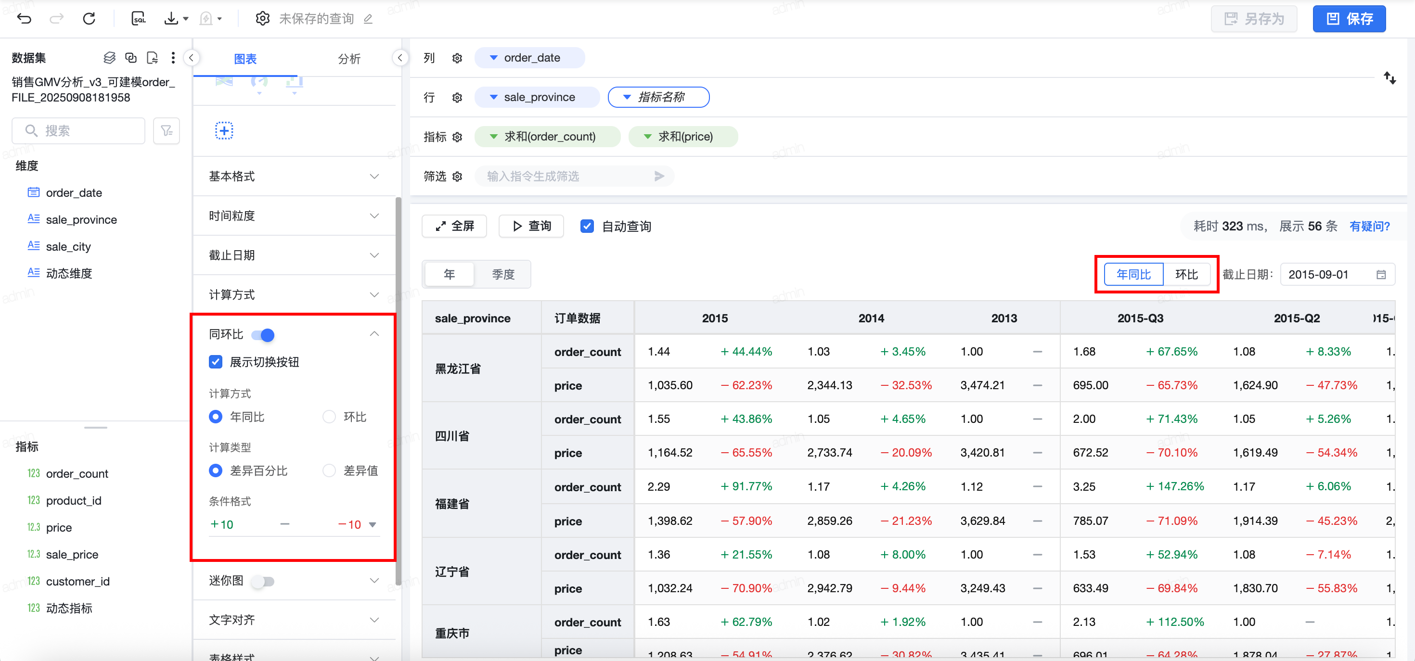Open the SQL view icon
The width and height of the screenshot is (1415, 661).
[x=139, y=19]
